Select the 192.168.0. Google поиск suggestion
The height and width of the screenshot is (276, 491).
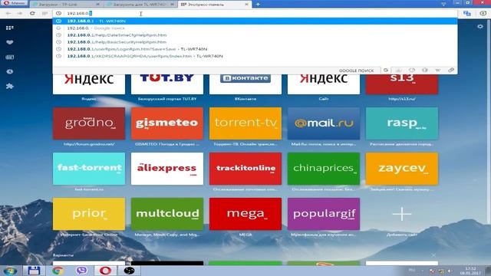(255, 28)
